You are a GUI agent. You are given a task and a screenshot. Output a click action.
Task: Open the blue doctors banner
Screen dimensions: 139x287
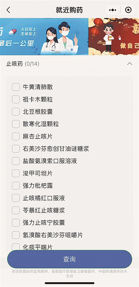44,36
